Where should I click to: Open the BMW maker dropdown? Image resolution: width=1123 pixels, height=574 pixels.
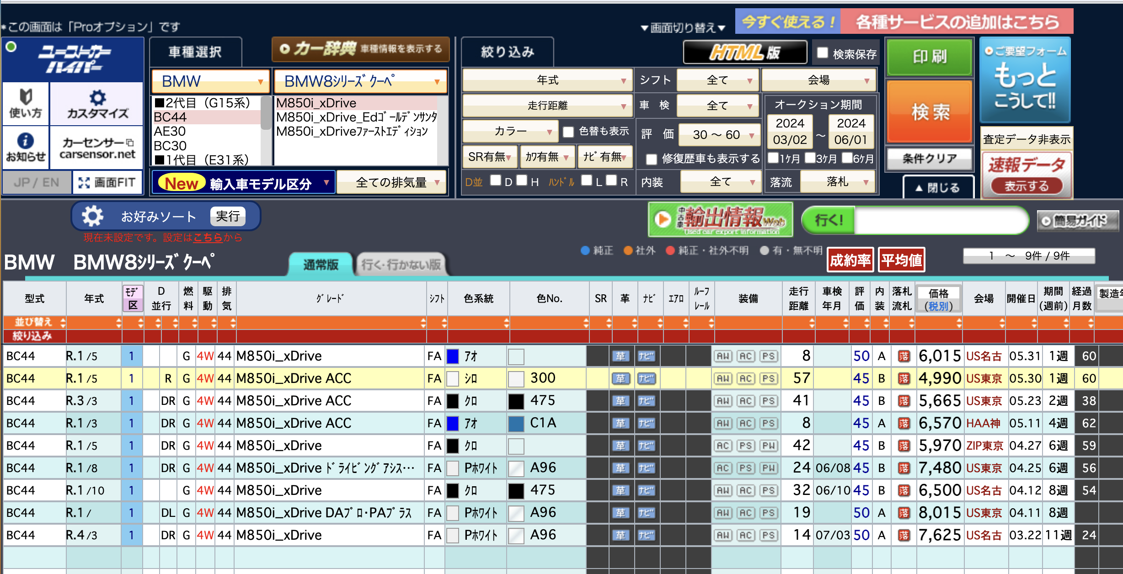210,81
